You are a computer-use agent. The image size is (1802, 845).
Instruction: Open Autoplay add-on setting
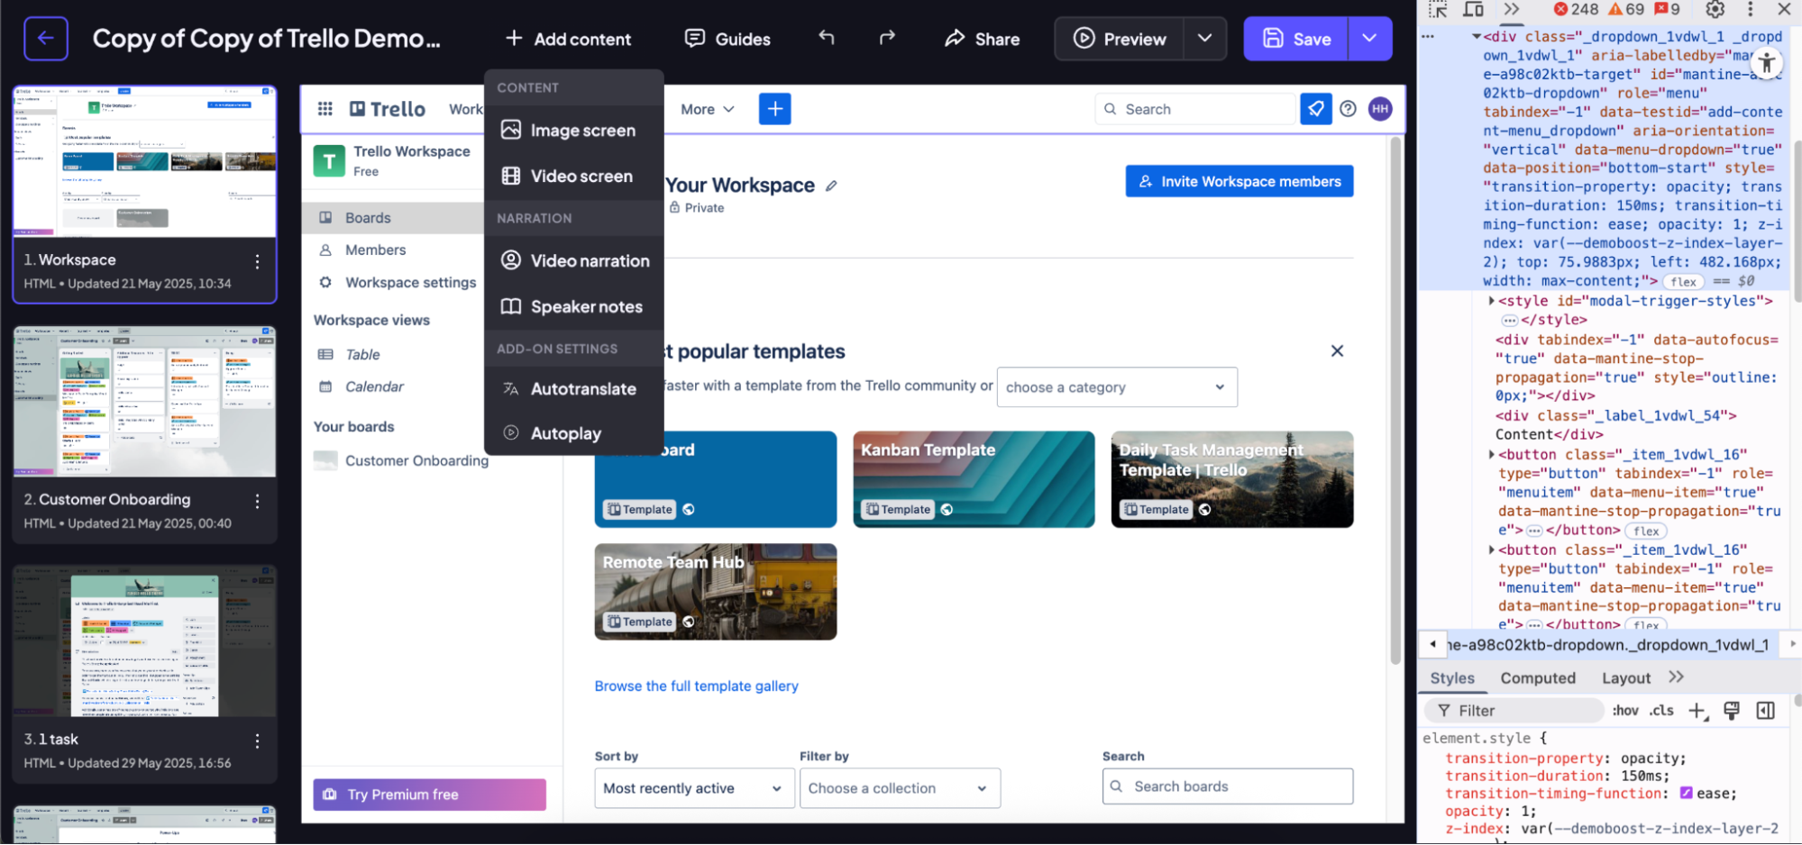[x=573, y=433]
